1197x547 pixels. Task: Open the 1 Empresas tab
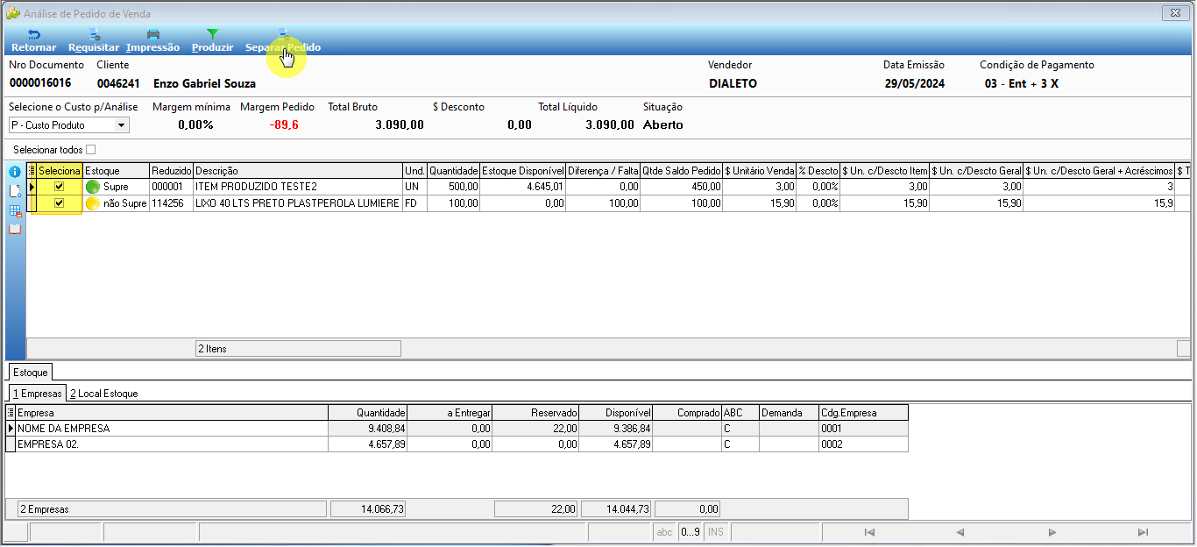tap(37, 394)
